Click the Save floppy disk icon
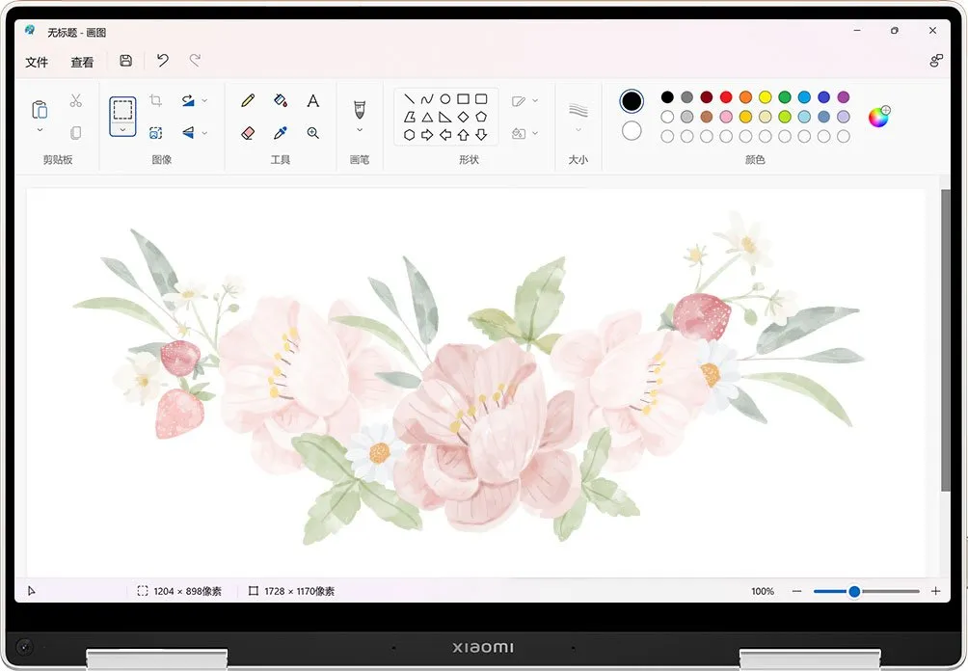The height and width of the screenshot is (671, 968). coord(126,61)
